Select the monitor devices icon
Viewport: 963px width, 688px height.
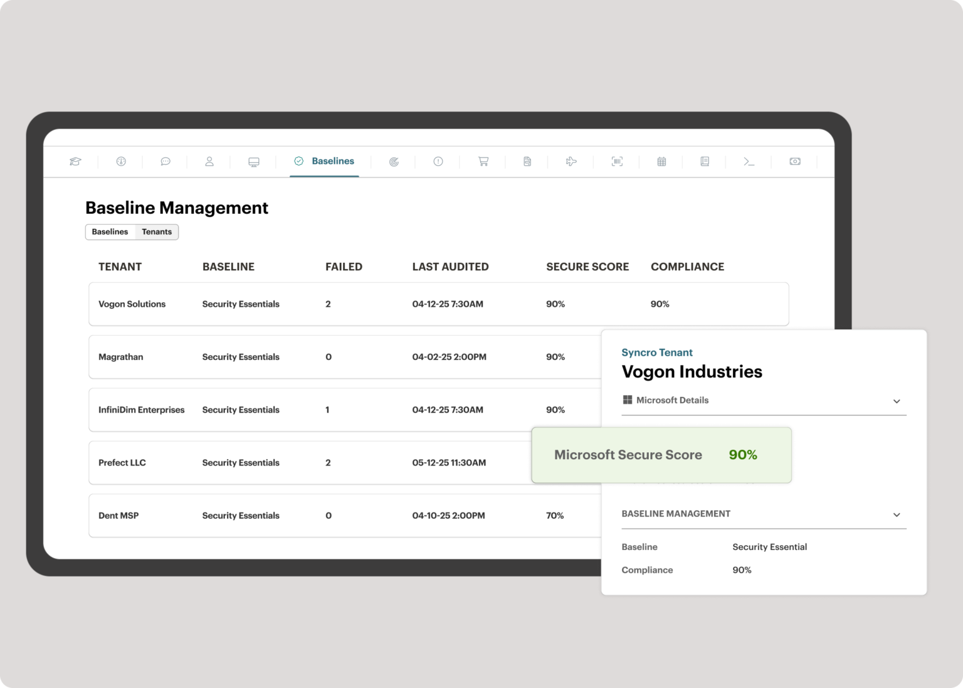pos(253,161)
